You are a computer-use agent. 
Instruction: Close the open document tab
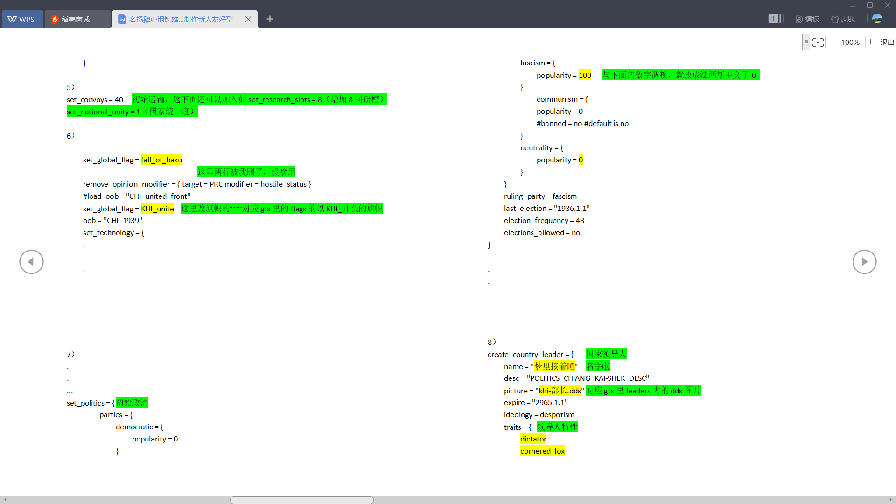[x=248, y=19]
